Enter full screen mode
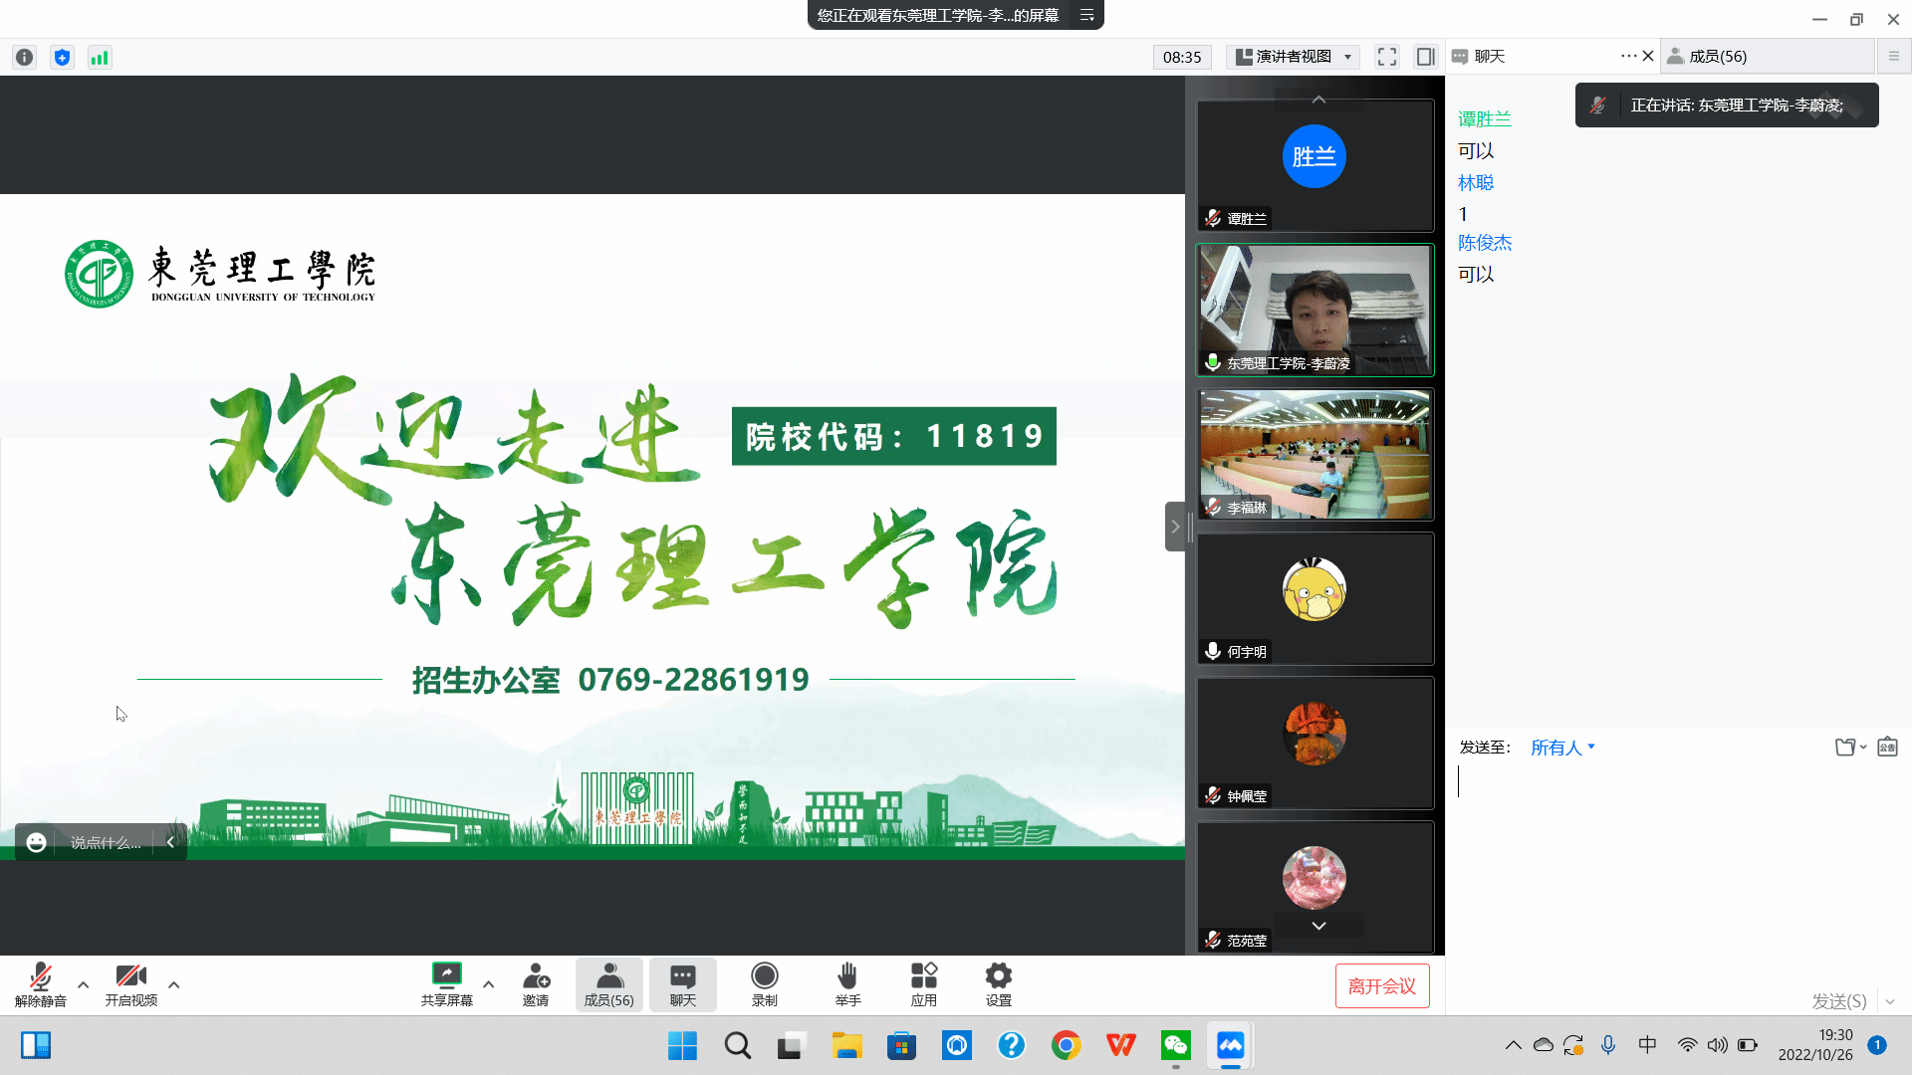 pos(1386,57)
